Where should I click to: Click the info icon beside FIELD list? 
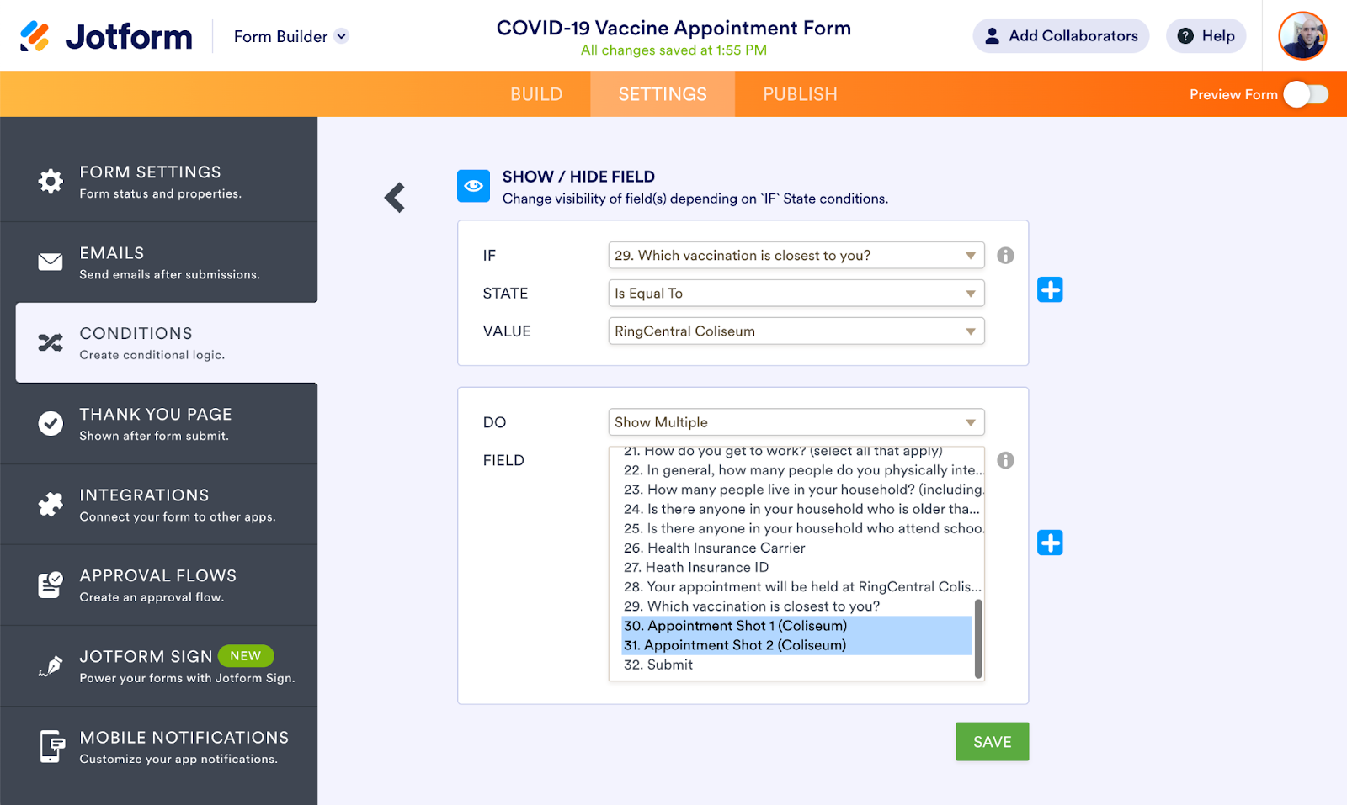(1005, 460)
